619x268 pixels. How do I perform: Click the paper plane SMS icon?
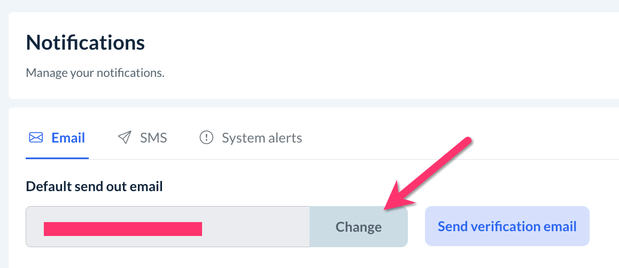tap(124, 138)
